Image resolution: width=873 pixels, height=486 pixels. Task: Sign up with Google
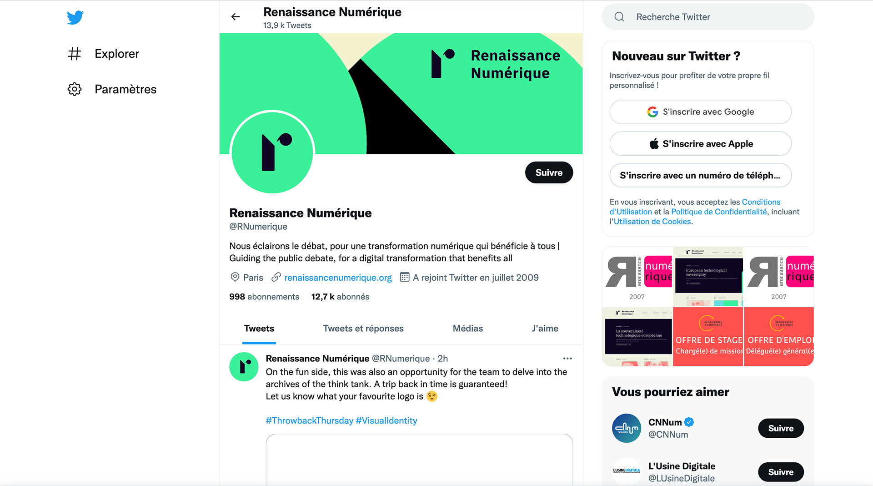700,112
